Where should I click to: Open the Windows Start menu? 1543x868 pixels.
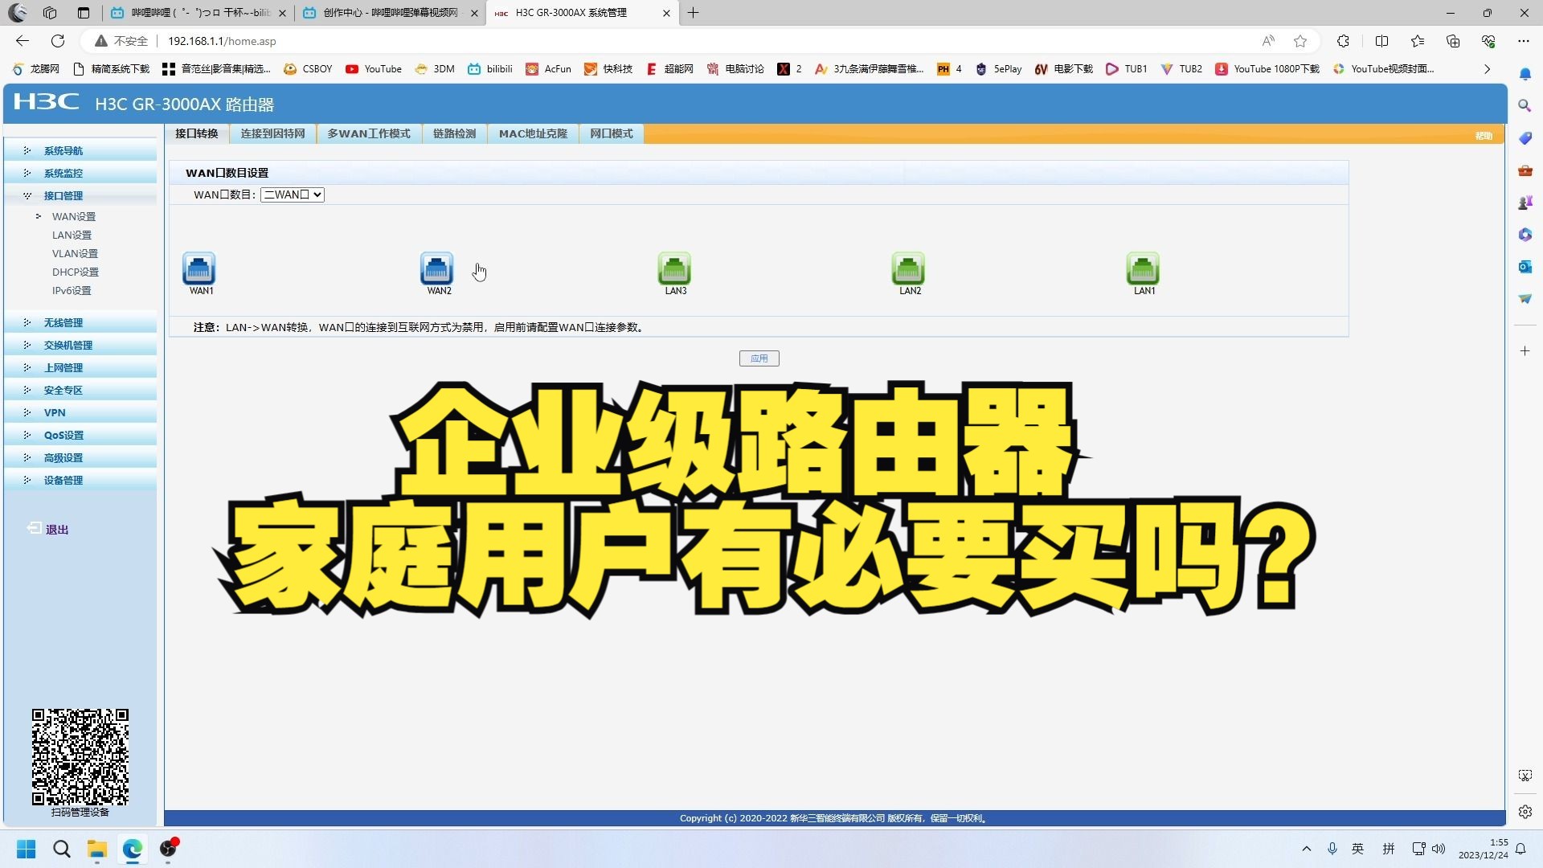click(27, 849)
